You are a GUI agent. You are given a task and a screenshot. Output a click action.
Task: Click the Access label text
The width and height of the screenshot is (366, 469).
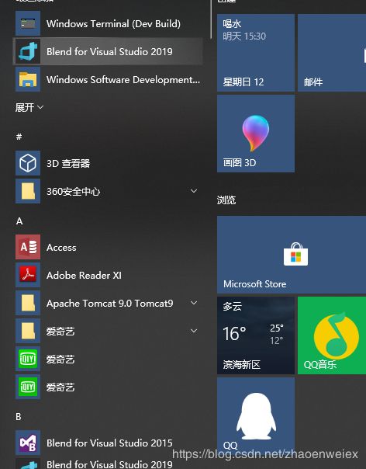tap(61, 248)
